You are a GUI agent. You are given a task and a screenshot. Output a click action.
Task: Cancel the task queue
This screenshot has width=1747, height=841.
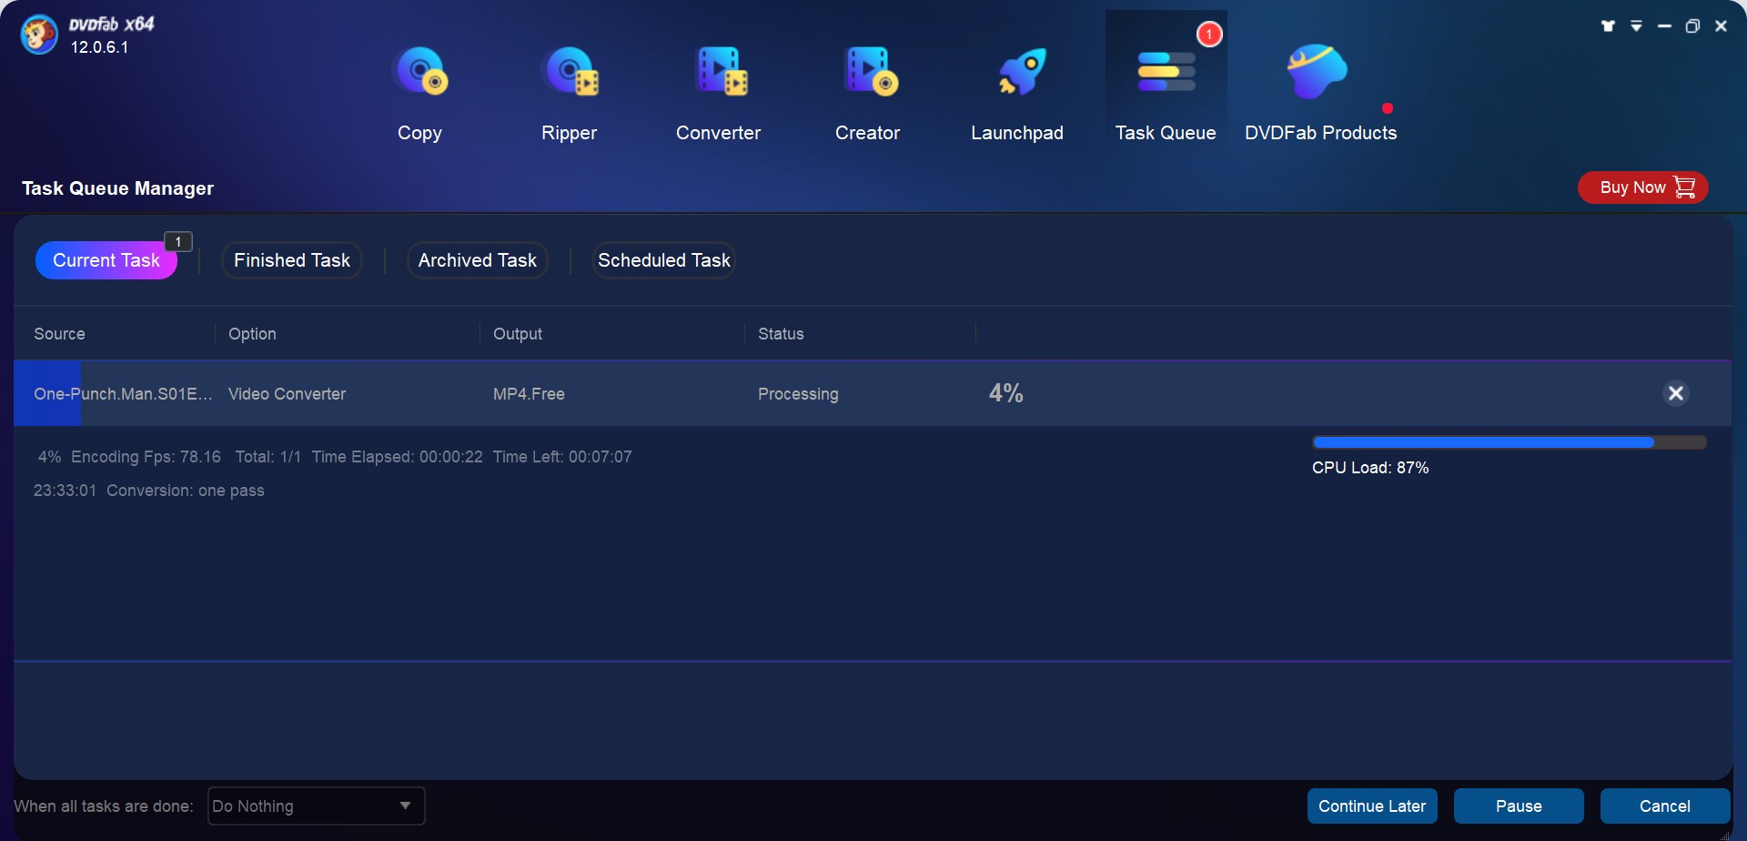coord(1662,806)
